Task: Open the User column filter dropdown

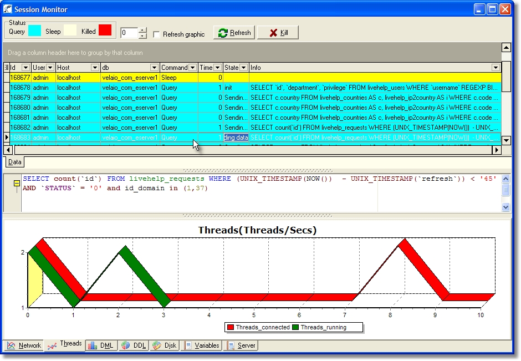Action: click(50, 68)
